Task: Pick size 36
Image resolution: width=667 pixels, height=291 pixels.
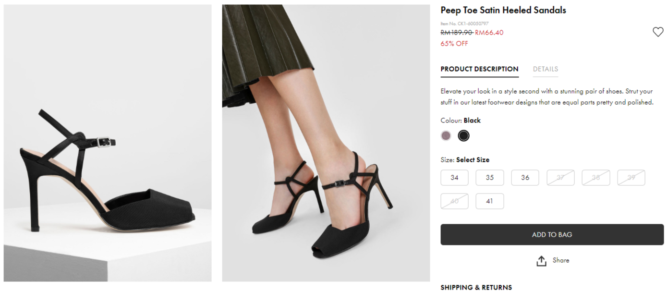Action: 525,178
